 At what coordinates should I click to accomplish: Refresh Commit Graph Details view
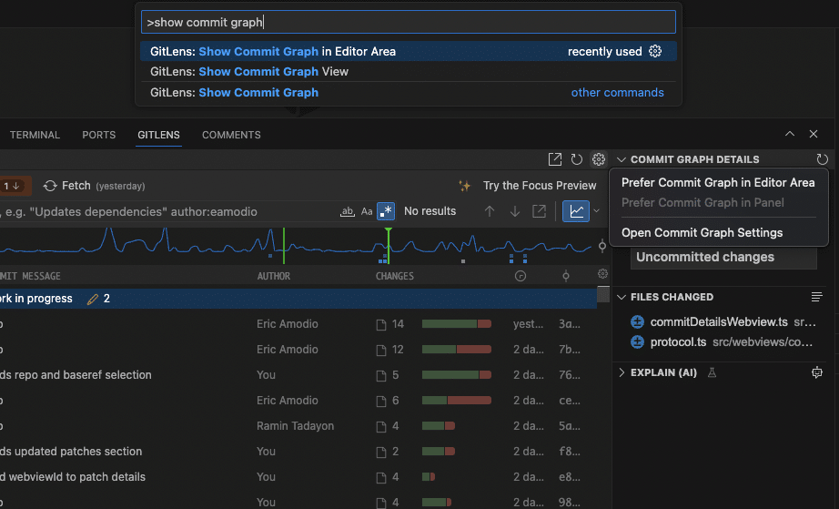822,159
